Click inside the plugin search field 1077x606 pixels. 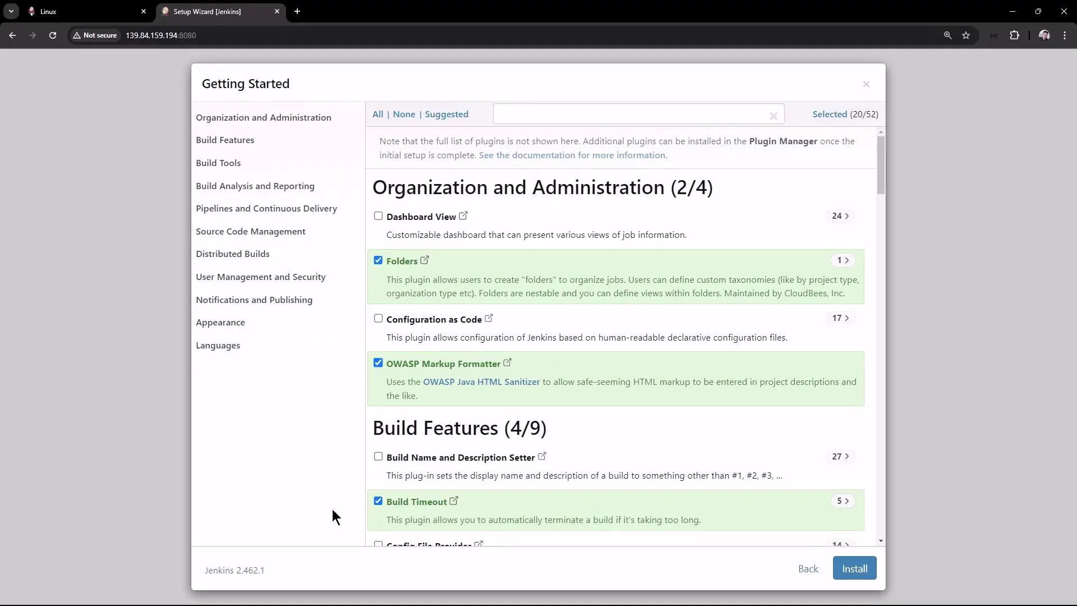click(628, 114)
